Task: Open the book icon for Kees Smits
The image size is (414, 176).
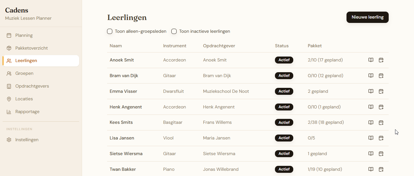Action: coord(371,122)
